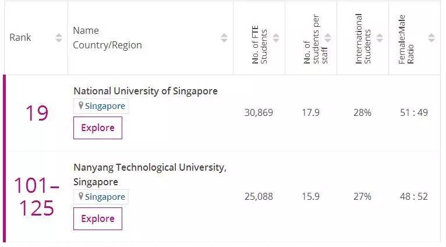Image resolution: width=446 pixels, height=247 pixels.
Task: Click Singapore country link under National University
Action: (x=105, y=106)
